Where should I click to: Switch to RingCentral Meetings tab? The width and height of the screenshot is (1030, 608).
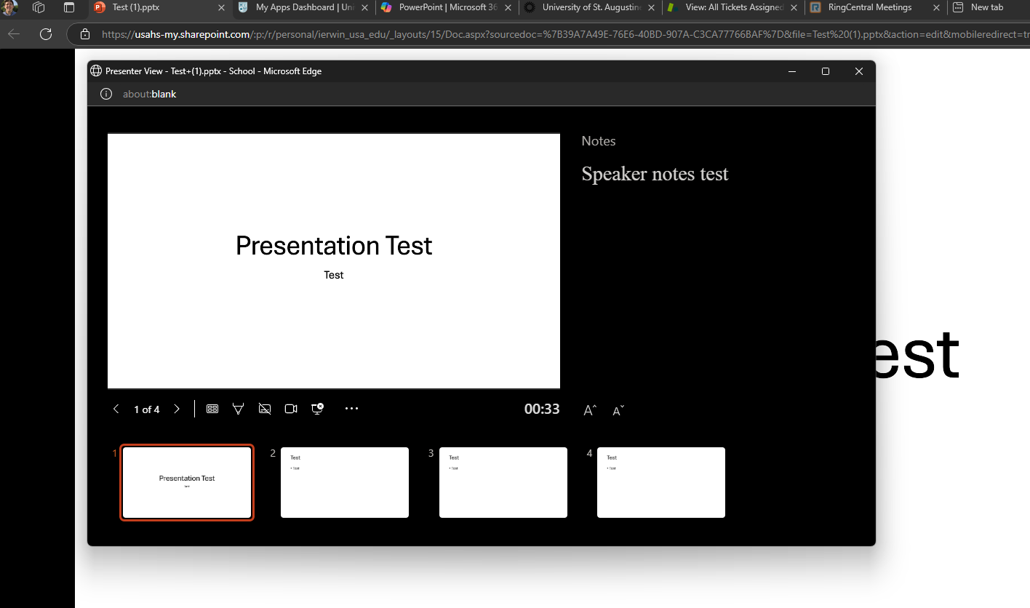point(869,7)
